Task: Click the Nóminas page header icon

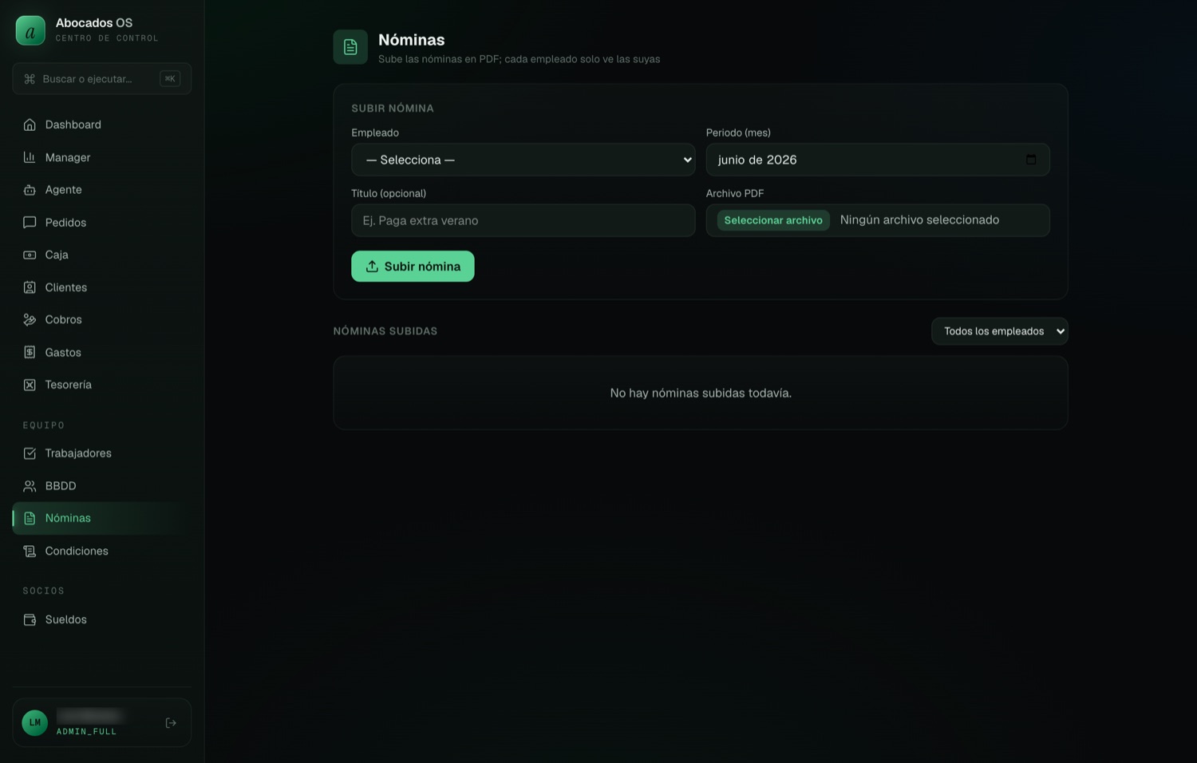Action: [350, 47]
